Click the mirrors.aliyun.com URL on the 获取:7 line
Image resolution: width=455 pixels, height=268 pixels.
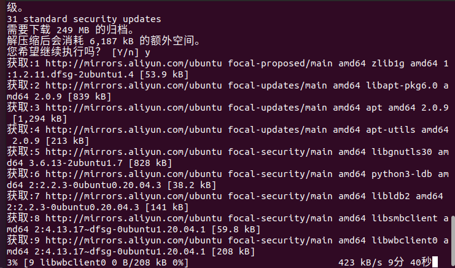coord(134,196)
